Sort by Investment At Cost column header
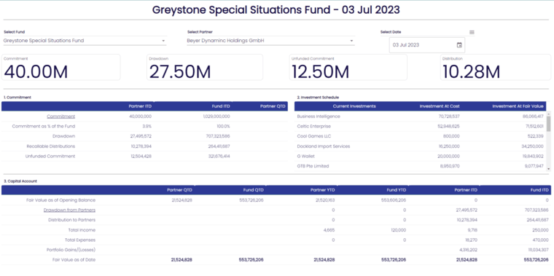554x276 pixels. (x=439, y=106)
